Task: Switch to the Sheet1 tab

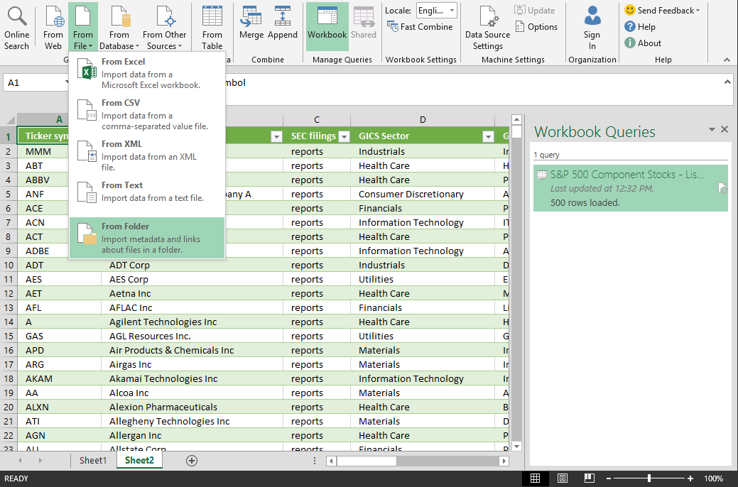Action: tap(93, 460)
